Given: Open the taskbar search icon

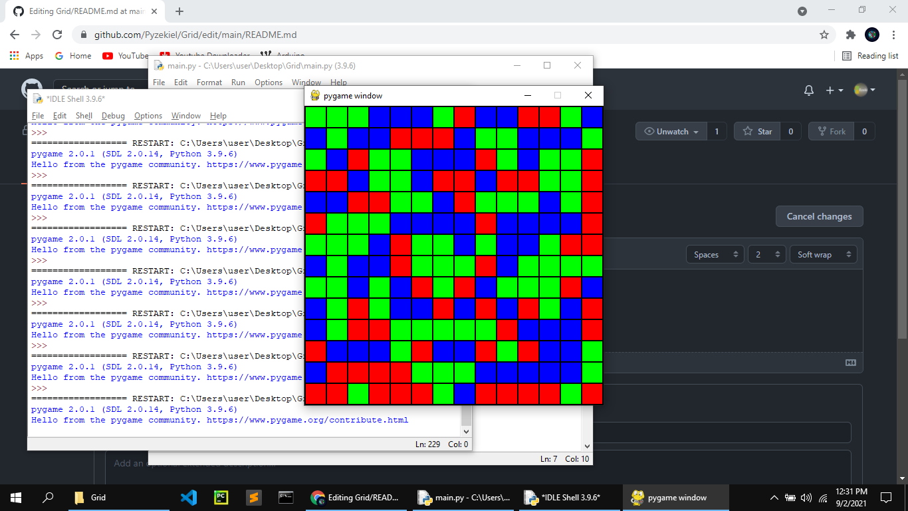Looking at the screenshot, I should (48, 497).
